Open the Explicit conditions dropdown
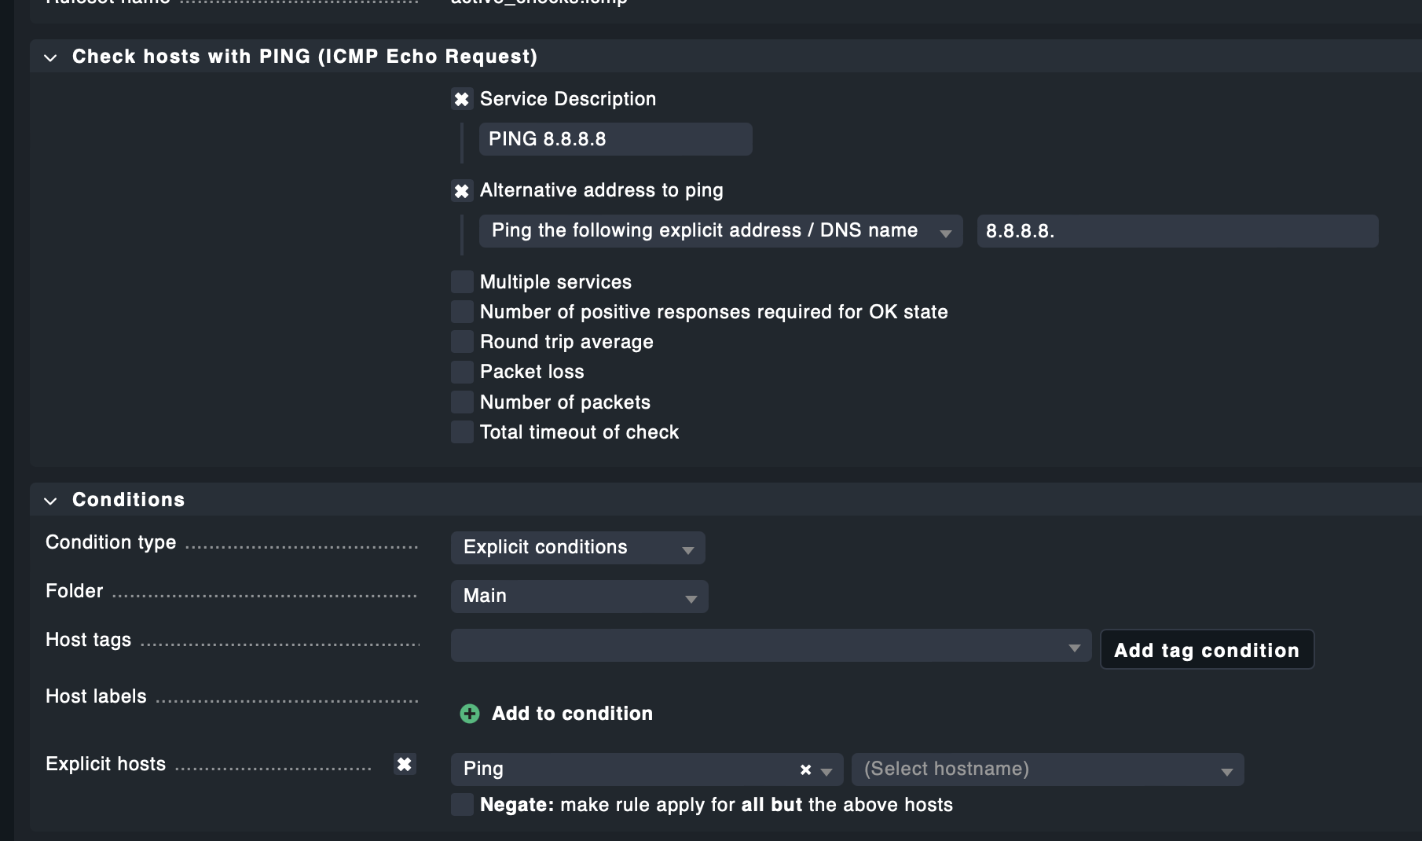The image size is (1422, 841). (x=577, y=547)
